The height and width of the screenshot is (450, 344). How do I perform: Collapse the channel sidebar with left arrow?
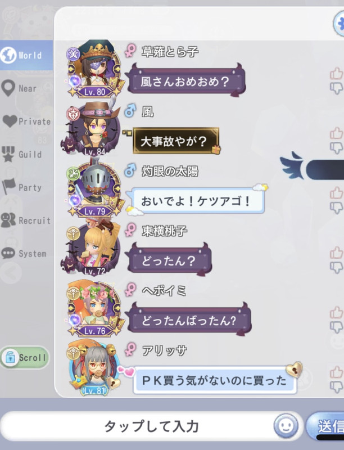click(x=11, y=273)
